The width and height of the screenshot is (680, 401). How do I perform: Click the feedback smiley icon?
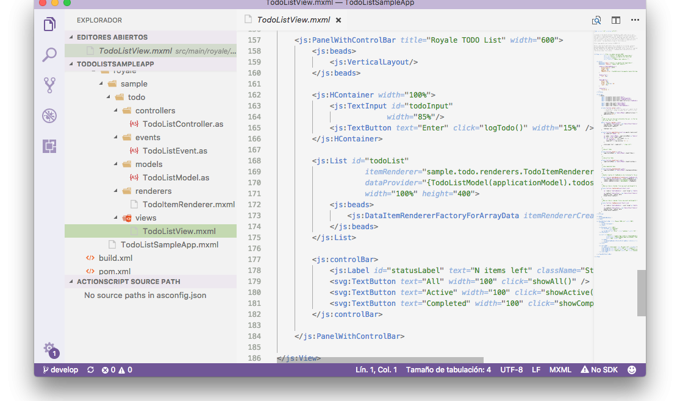[632, 370]
